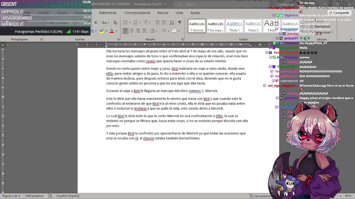355x199 pixels.
Task: Clear all text formatting
Action: 116,23
